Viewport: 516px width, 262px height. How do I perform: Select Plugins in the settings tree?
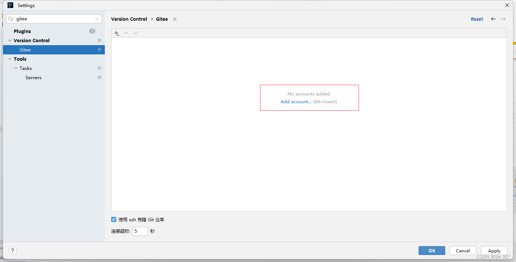tap(22, 31)
